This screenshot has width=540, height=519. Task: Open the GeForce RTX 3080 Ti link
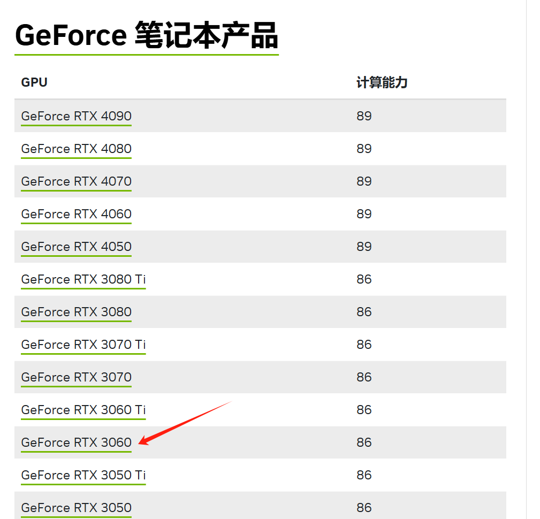[83, 280]
